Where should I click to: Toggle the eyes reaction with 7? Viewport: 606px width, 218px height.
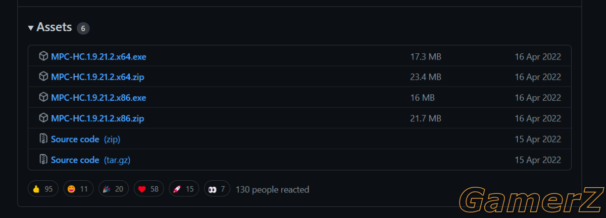(x=217, y=189)
